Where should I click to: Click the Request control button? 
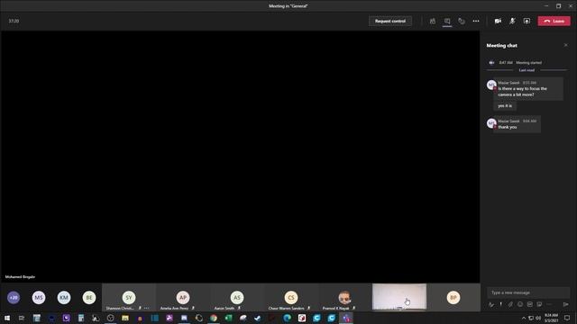390,21
